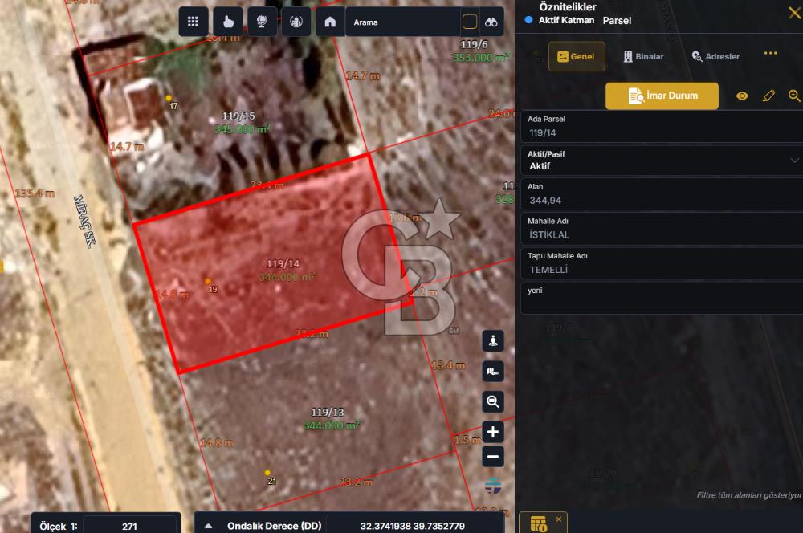This screenshot has width=803, height=533.
Task: Open the grid apps menu icon
Action: tap(193, 22)
